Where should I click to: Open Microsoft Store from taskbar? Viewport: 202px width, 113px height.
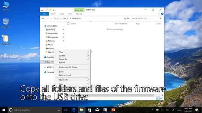click(x=90, y=110)
